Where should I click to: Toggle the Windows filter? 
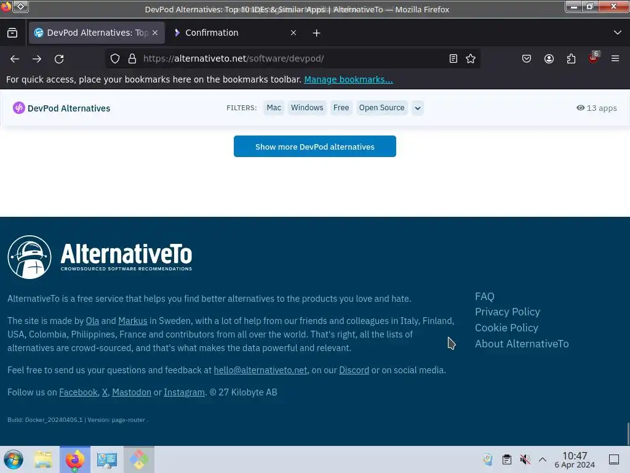tap(307, 108)
